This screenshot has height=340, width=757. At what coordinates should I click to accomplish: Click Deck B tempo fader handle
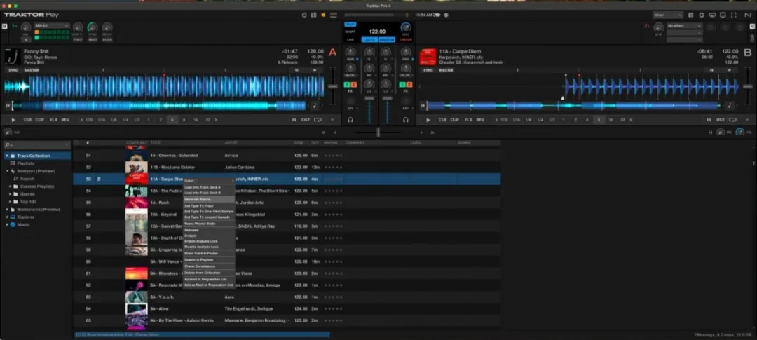tap(747, 86)
